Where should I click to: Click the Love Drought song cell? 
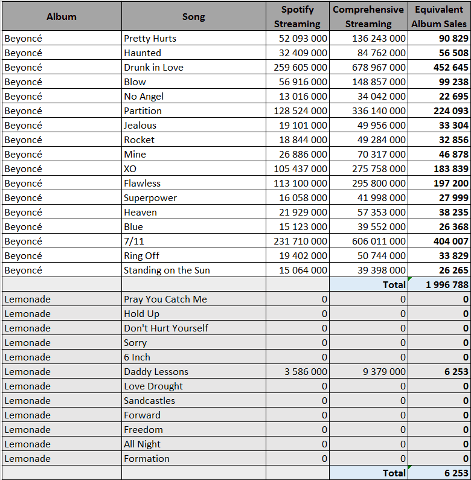[194, 386]
